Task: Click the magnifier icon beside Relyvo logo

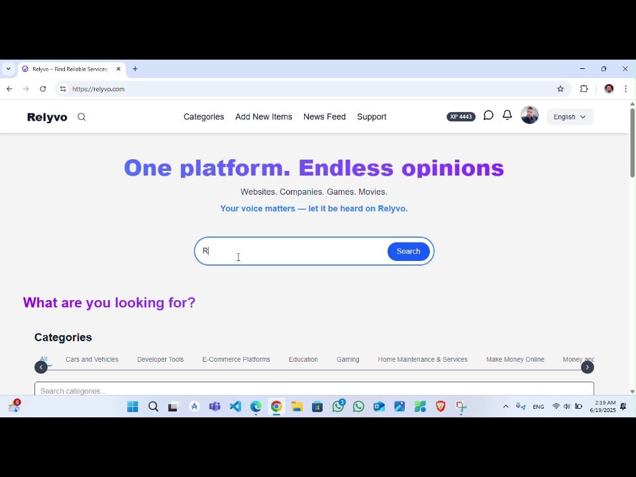Action: pos(81,117)
